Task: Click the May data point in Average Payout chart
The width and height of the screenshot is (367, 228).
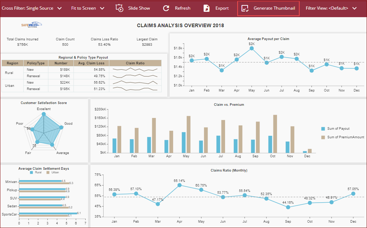Action: (252, 48)
